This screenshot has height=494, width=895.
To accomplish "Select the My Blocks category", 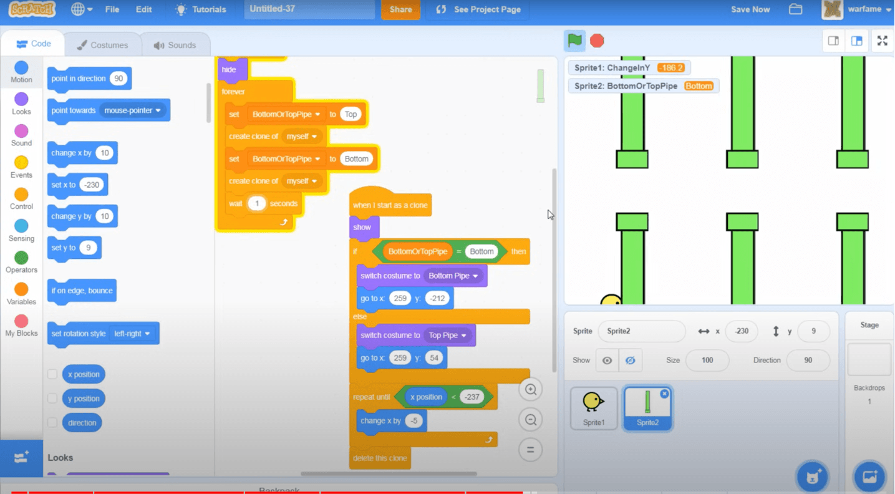I will [21, 326].
